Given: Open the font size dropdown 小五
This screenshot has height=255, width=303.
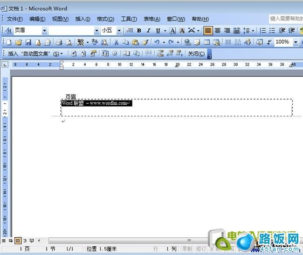Looking at the screenshot, I should pos(119,31).
